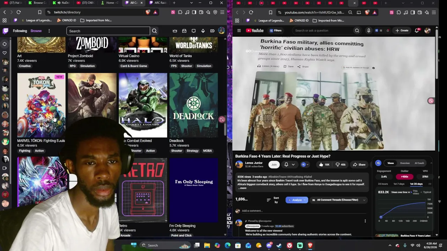The width and height of the screenshot is (447, 251).
Task: Collapse the vidIQ stats panel chevron
Action: tap(431, 163)
